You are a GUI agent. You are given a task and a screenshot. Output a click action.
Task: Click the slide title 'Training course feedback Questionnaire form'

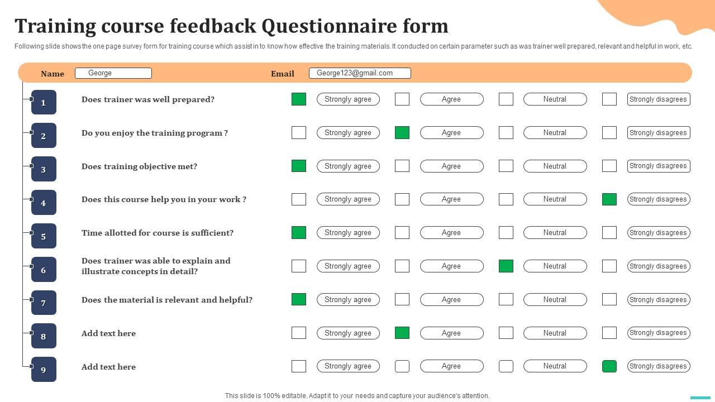point(231,26)
